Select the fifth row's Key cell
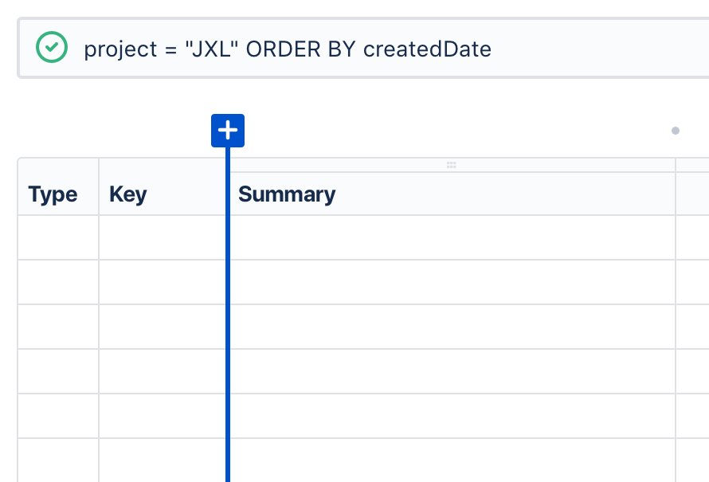 [162, 416]
